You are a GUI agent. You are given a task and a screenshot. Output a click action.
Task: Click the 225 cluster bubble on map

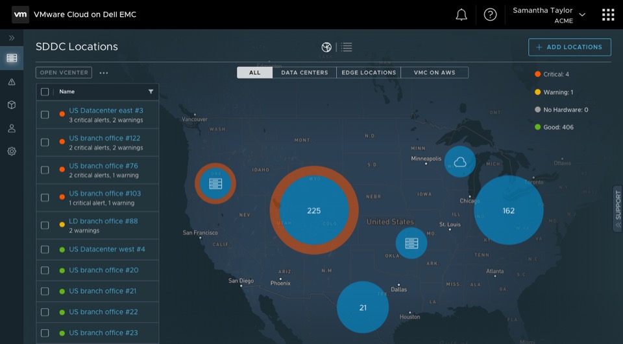[x=314, y=211]
